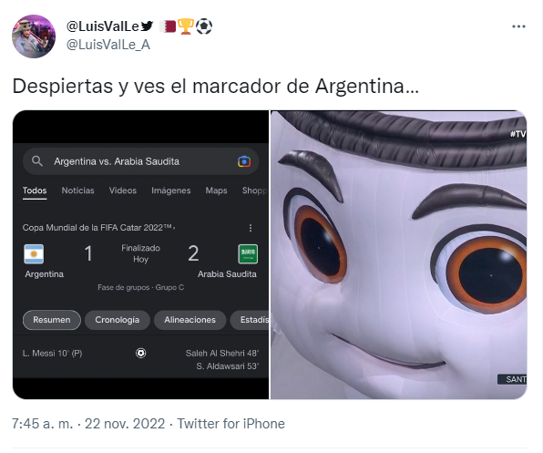Click the Google Lens camera icon
The height and width of the screenshot is (453, 543).
(244, 161)
